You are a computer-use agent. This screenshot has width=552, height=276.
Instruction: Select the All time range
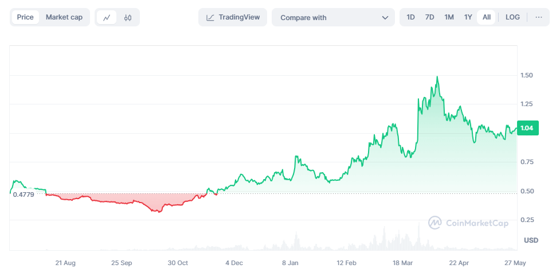pos(486,17)
